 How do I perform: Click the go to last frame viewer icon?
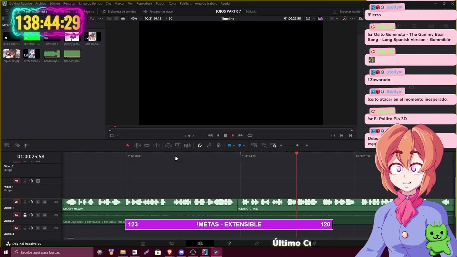[x=350, y=135]
